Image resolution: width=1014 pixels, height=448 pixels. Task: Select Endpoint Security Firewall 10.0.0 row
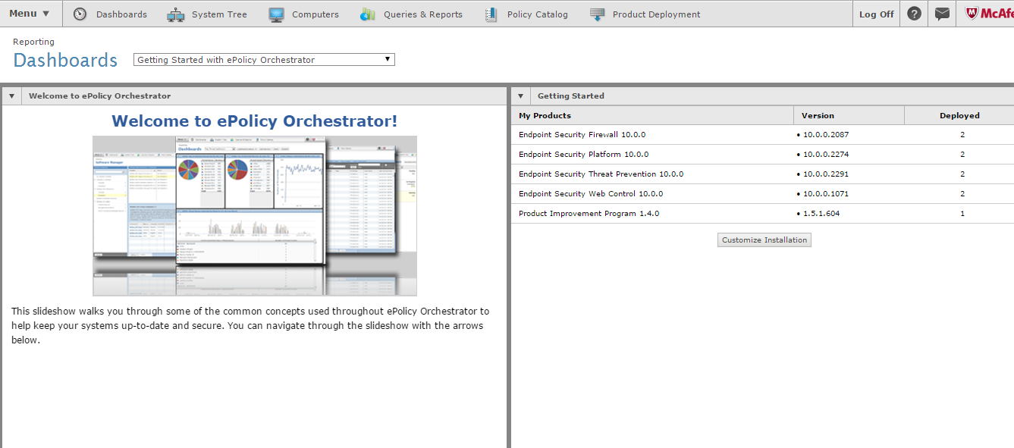pyautogui.click(x=762, y=135)
